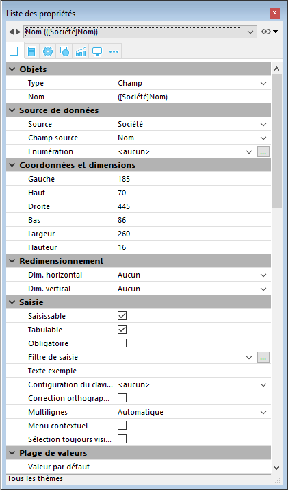This screenshot has height=490, width=288.
Task: Go to previous object with left arrow
Action: tap(11, 32)
